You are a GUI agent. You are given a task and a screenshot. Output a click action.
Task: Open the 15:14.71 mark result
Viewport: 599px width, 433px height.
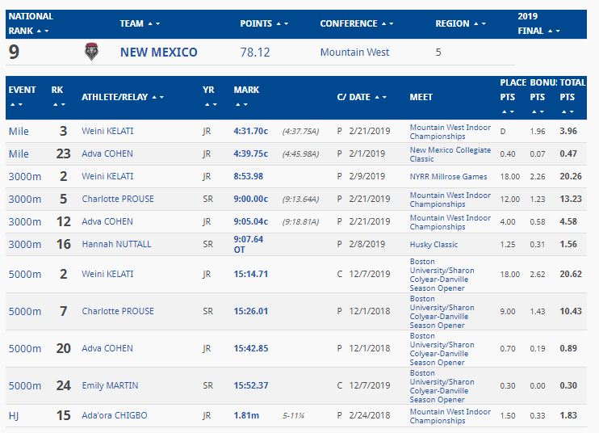pyautogui.click(x=250, y=274)
